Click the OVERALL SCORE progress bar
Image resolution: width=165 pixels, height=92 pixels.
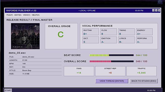coord(112,61)
